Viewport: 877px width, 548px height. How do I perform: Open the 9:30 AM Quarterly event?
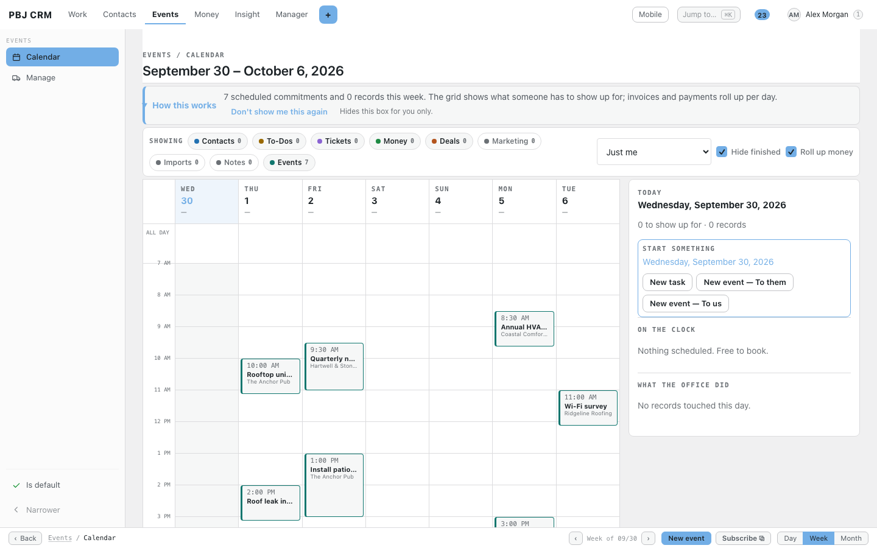[x=334, y=367]
